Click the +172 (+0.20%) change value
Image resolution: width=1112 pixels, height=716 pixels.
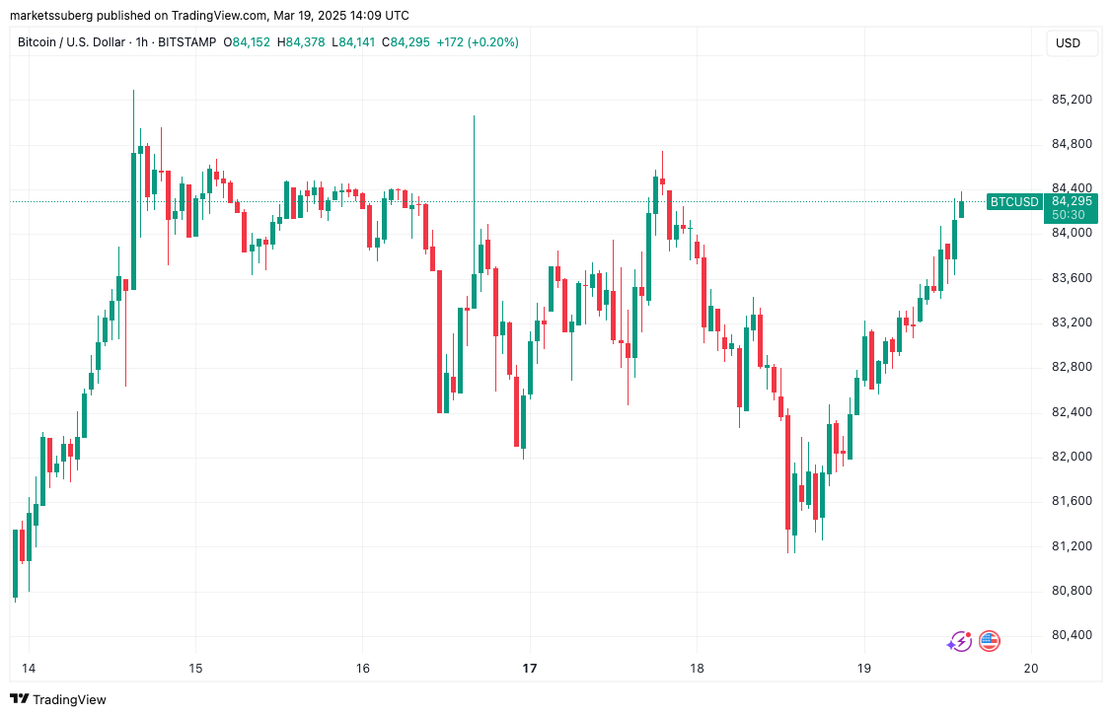click(479, 42)
